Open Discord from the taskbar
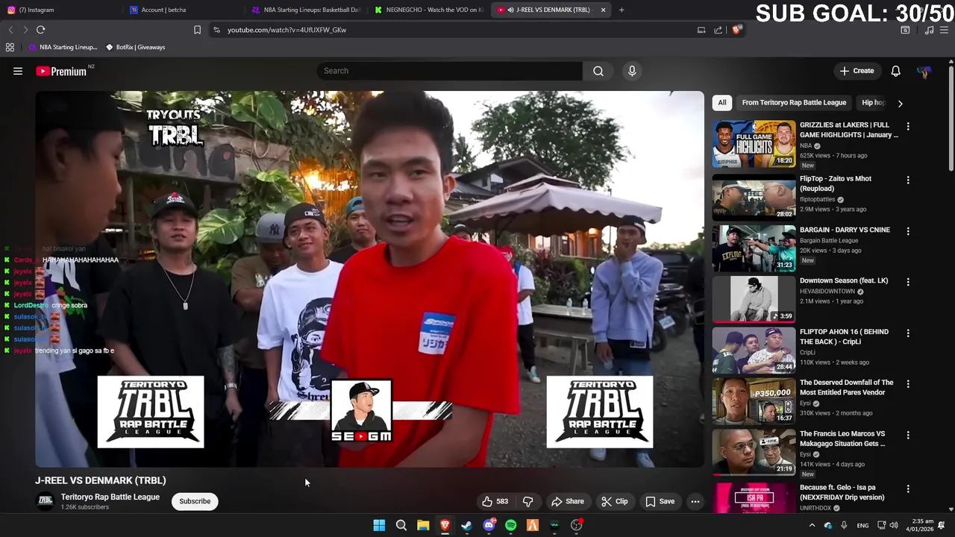955x537 pixels. (x=489, y=525)
